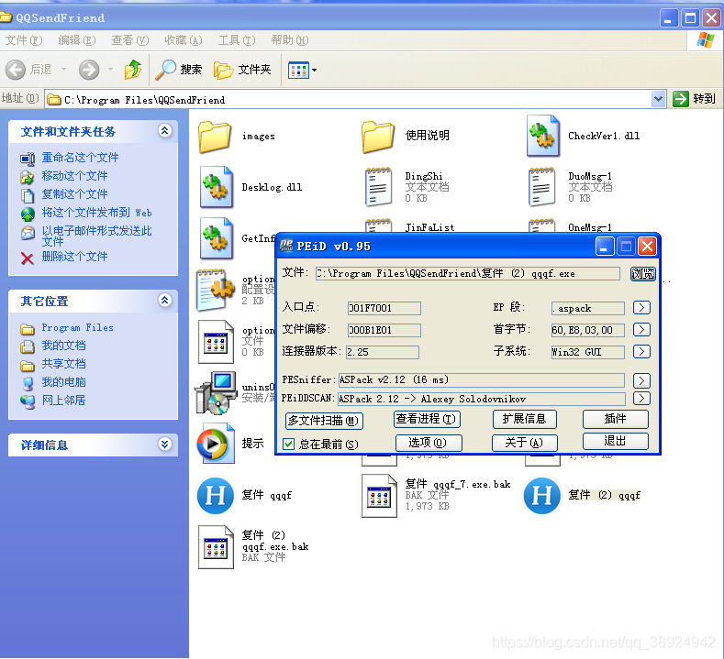
Task: Click the file offset value field
Action: click(384, 330)
